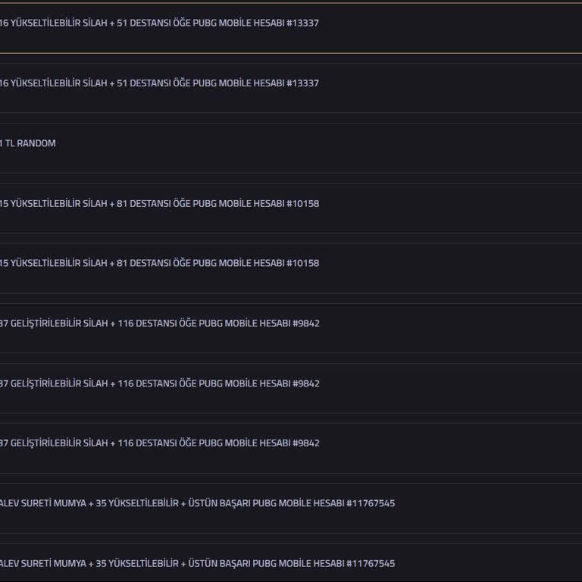Click first 37 GELİŞTİRİLEBİLİR SİLAH row card
This screenshot has height=582, width=582.
[x=455, y=327]
